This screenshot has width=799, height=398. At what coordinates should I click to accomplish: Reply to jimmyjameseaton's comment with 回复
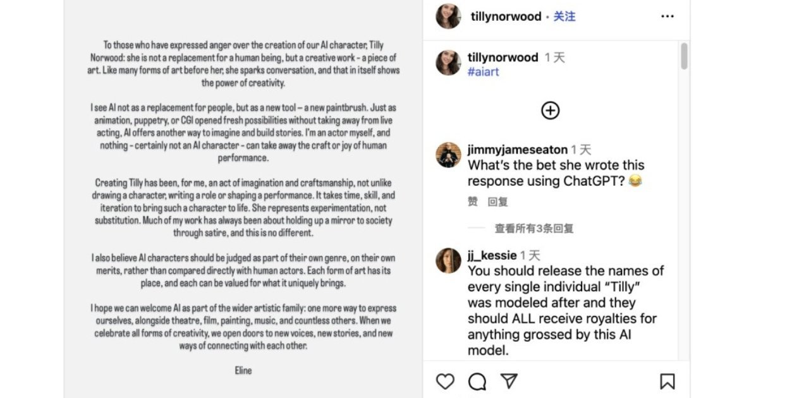497,202
